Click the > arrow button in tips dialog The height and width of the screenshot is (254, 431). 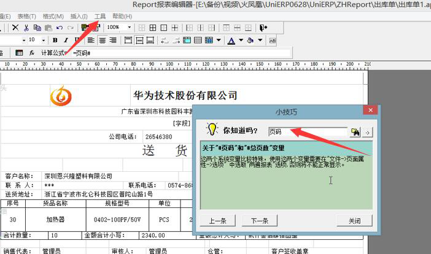[x=368, y=133]
